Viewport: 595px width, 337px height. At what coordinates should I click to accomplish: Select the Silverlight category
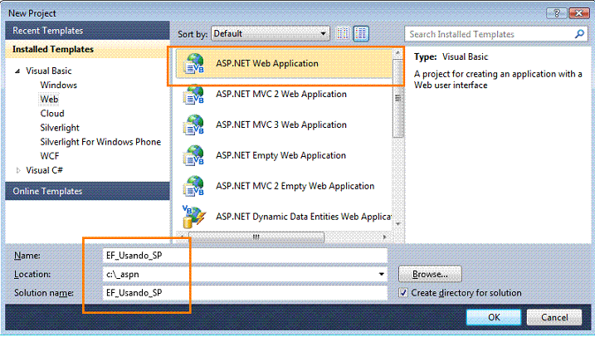click(x=60, y=128)
